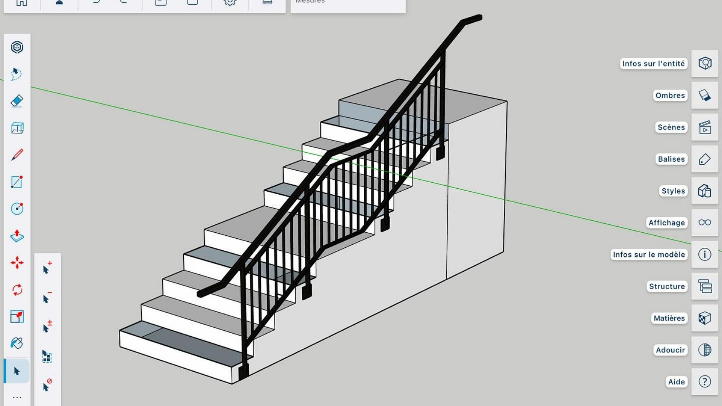
Task: Open app settings via the gear icon
Action: coord(229,2)
